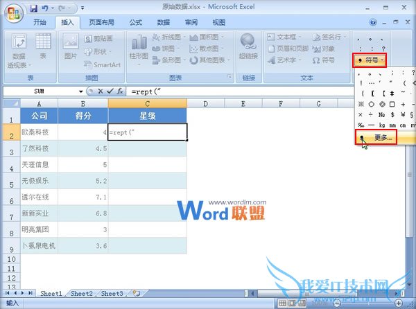The width and height of the screenshot is (416, 309).
Task: Switch to Page Break Preview button
Action: tap(302, 303)
